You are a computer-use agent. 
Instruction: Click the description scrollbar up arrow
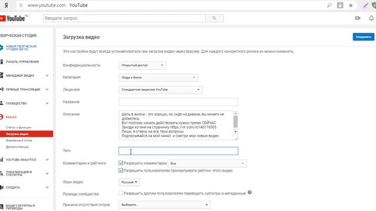click(x=236, y=113)
